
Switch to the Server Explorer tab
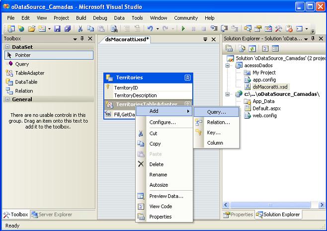click(x=52, y=215)
